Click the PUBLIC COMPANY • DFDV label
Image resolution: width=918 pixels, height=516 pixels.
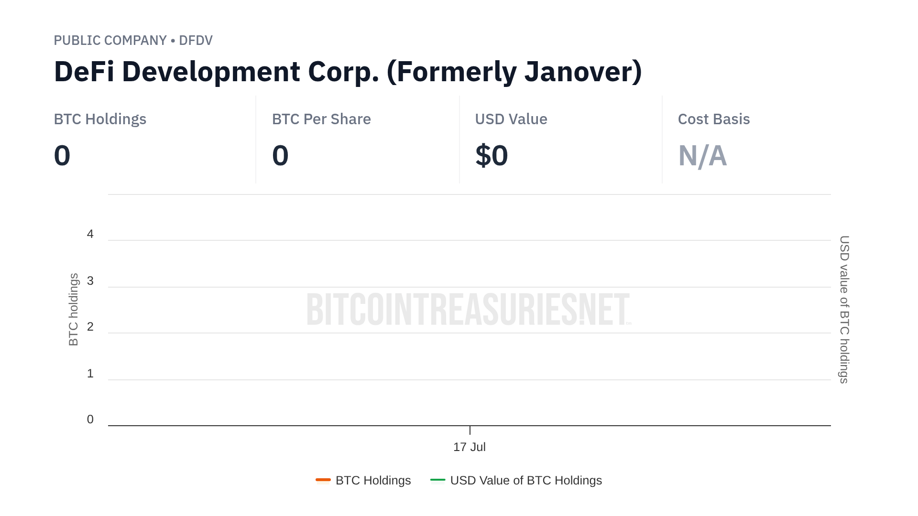(133, 40)
